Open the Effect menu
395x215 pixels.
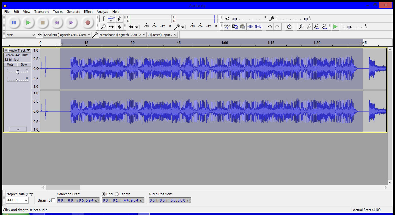pyautogui.click(x=88, y=12)
